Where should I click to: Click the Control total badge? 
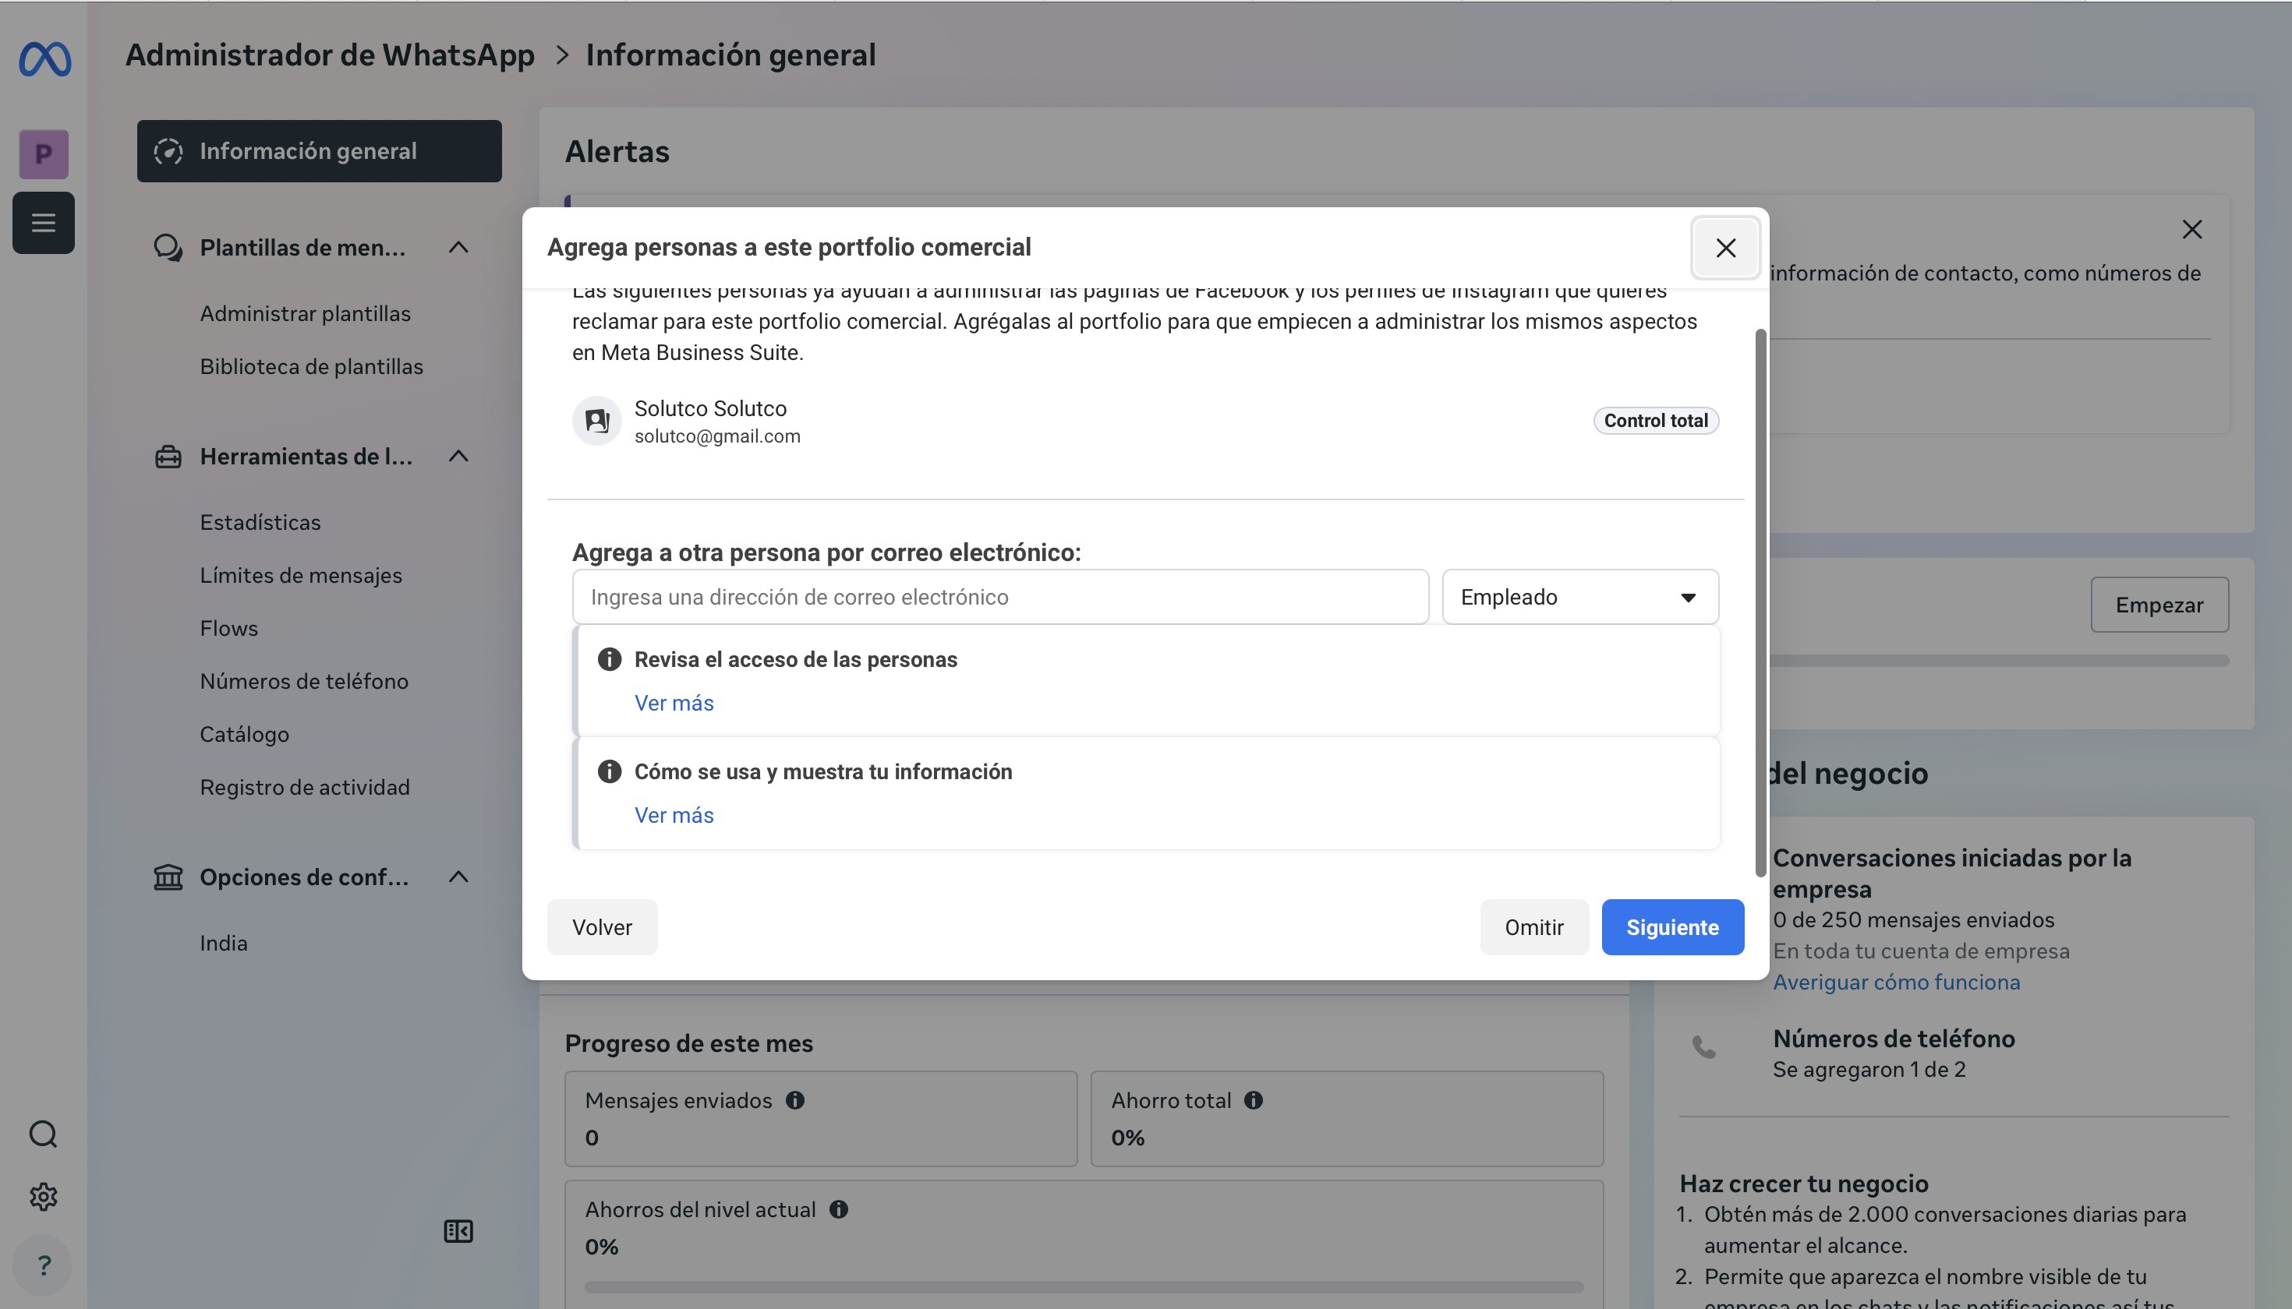pyautogui.click(x=1655, y=420)
